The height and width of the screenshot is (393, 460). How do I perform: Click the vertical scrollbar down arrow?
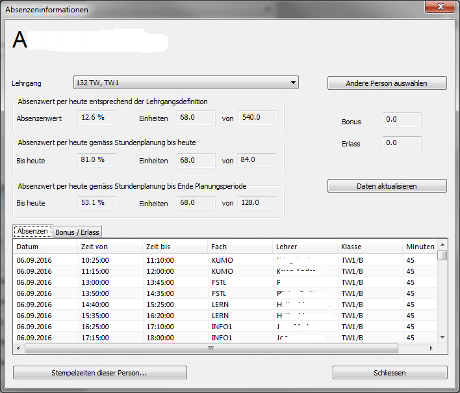pos(442,338)
